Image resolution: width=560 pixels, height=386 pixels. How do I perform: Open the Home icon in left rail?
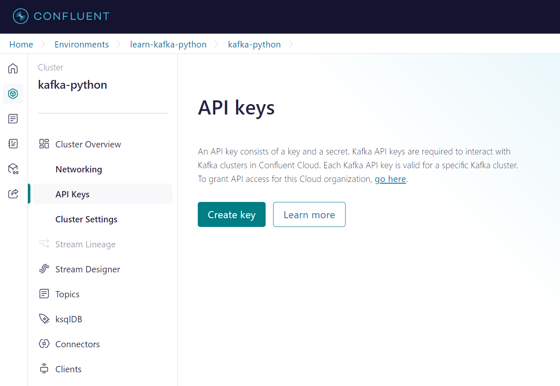pos(13,68)
